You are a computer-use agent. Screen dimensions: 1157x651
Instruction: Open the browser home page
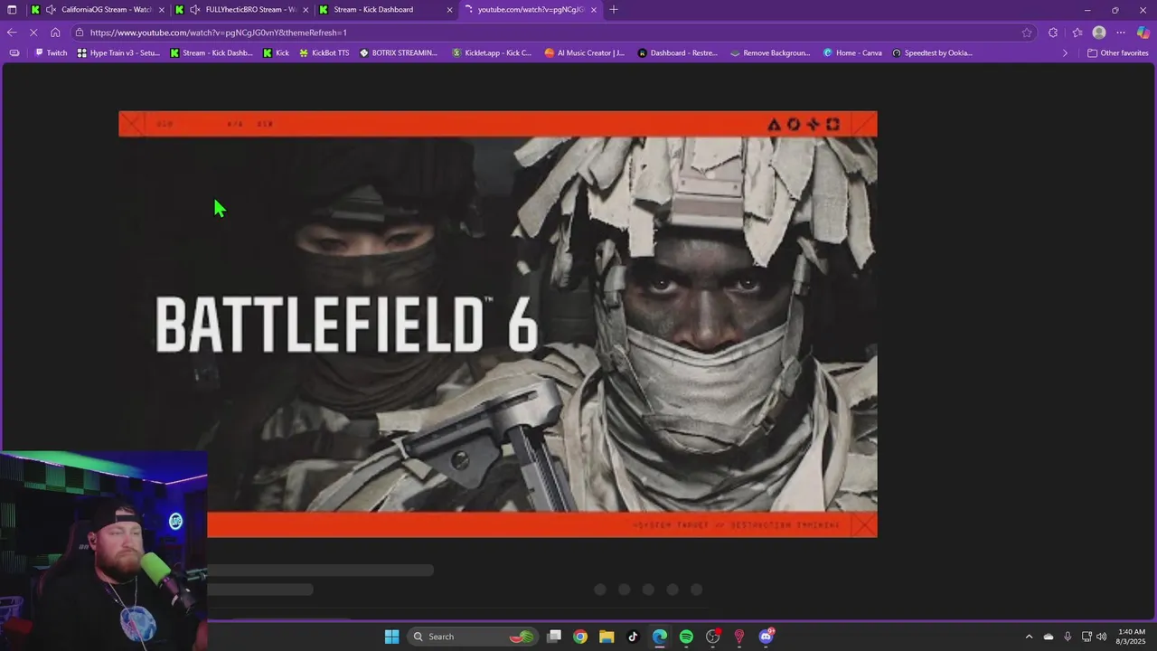point(55,33)
